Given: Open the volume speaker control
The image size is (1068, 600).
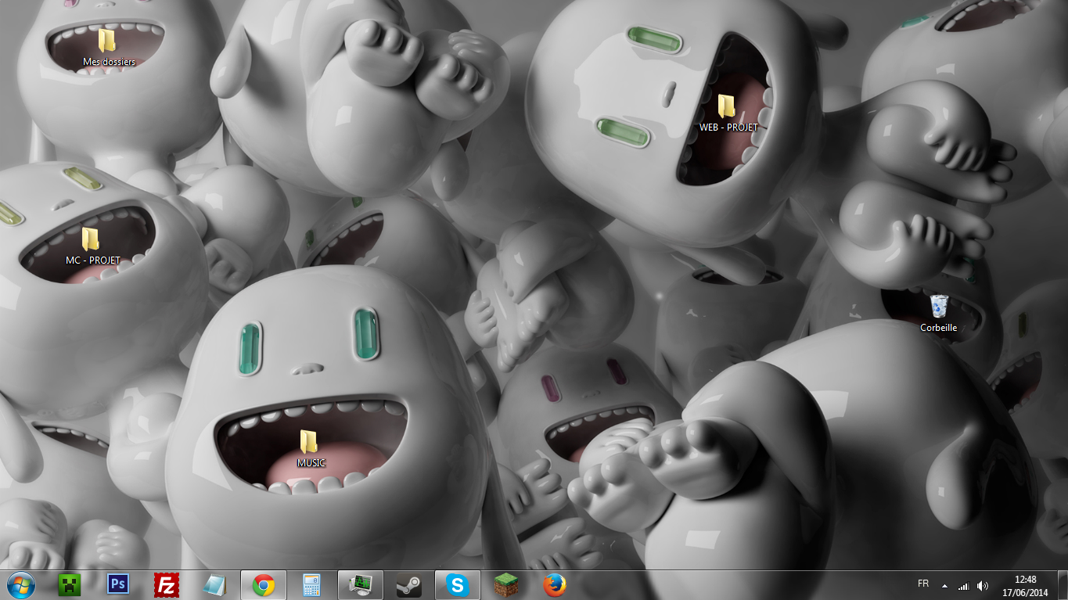Looking at the screenshot, I should tap(983, 585).
